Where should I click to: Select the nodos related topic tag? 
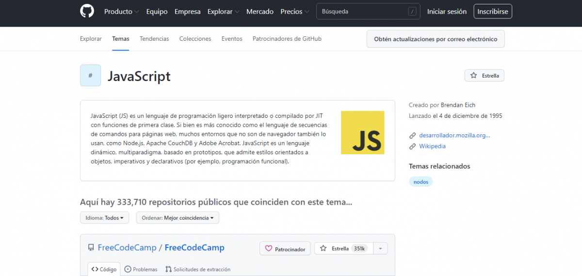coord(420,182)
